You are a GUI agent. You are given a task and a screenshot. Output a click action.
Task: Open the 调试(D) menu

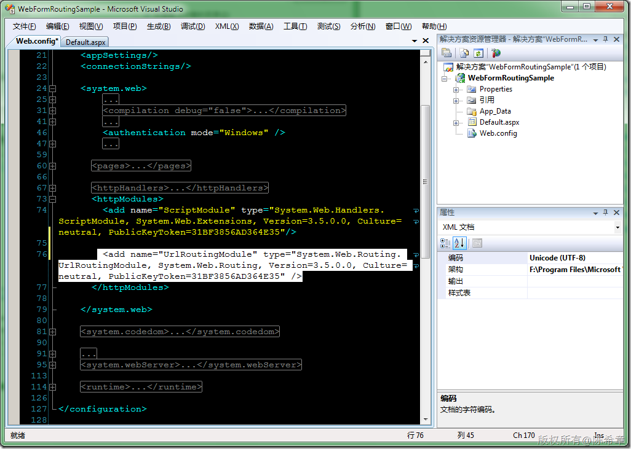tap(192, 26)
